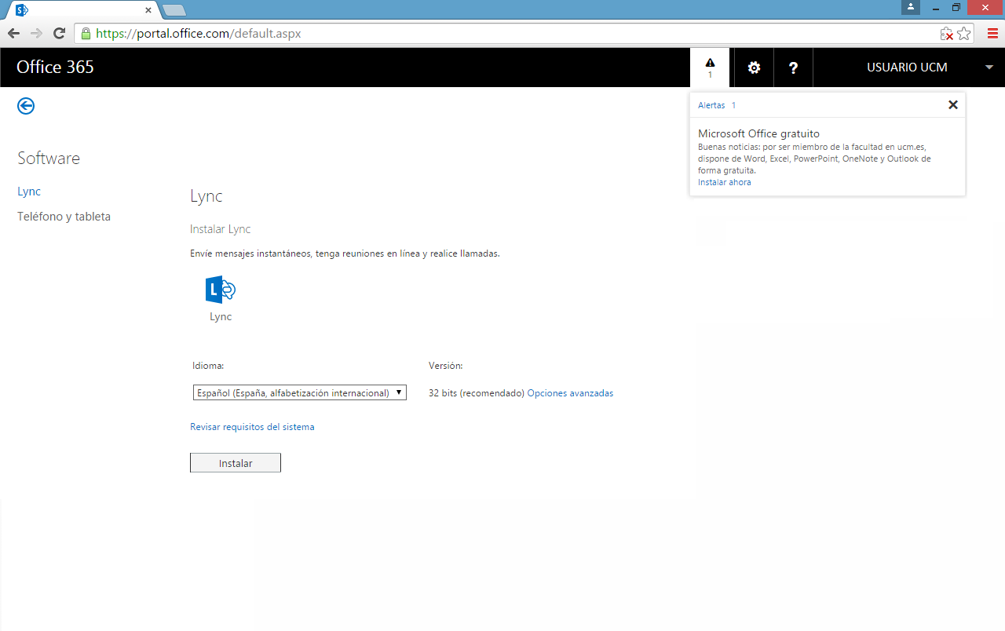
Task: Select Lync in the Software sidebar
Action: pos(29,191)
